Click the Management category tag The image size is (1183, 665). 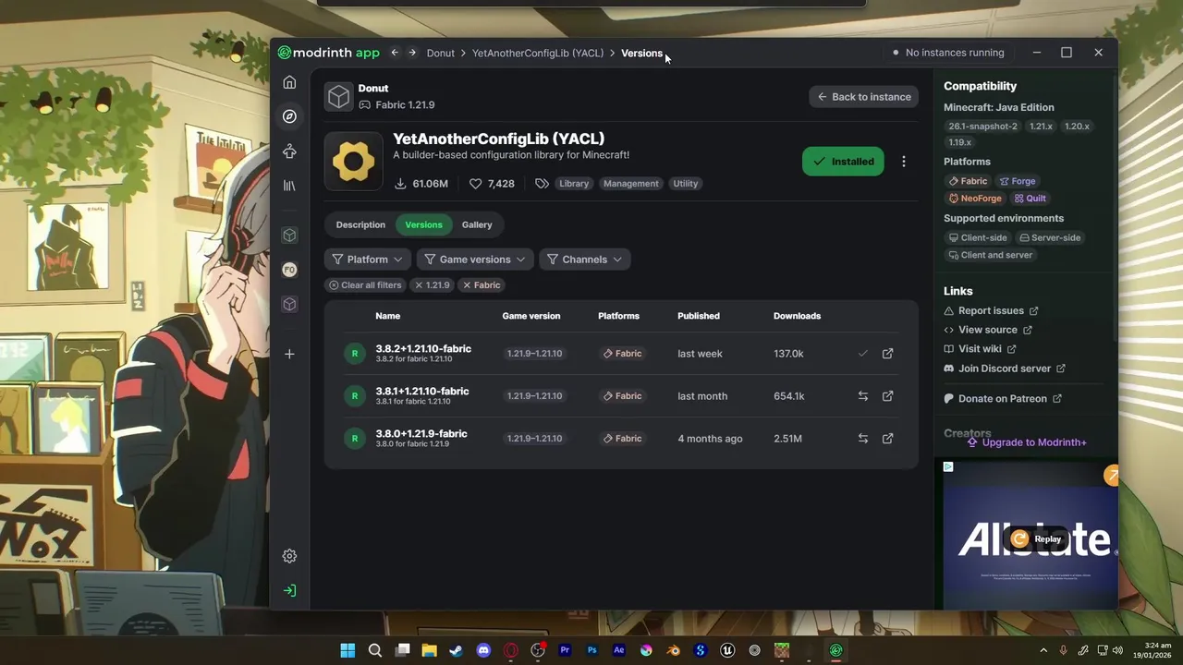coord(631,184)
